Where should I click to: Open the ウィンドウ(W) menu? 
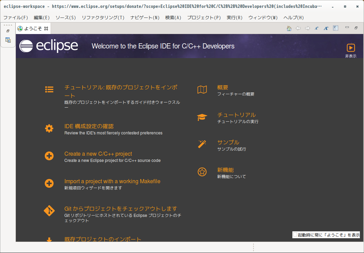[263, 18]
